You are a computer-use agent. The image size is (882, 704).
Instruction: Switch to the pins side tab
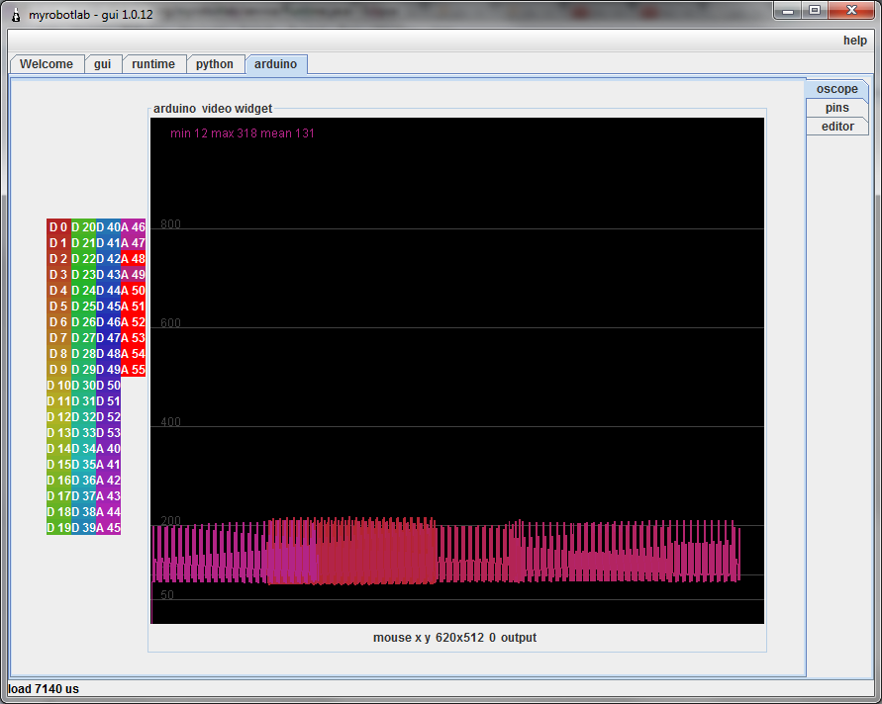coord(837,108)
